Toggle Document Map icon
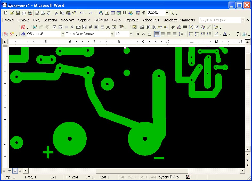252x181 pixels. point(138,13)
